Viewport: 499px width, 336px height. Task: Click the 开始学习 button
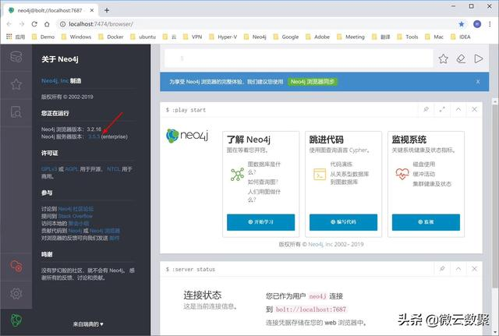tap(260, 222)
